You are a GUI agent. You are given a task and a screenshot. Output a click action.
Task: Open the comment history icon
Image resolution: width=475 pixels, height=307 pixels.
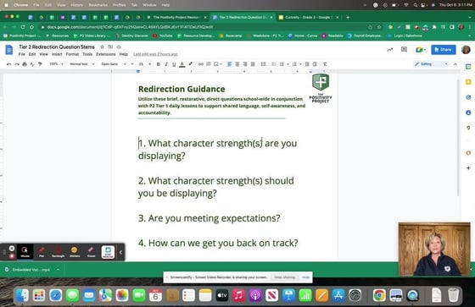click(x=404, y=50)
